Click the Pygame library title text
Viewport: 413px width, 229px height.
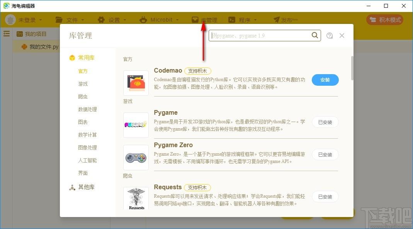point(166,112)
